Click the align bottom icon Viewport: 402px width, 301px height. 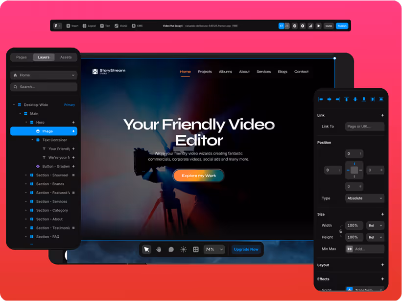(x=364, y=100)
